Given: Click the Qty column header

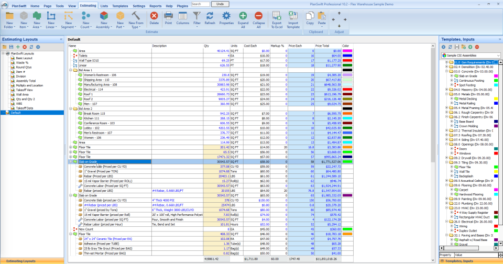Looking at the screenshot, I should click(x=216, y=46).
